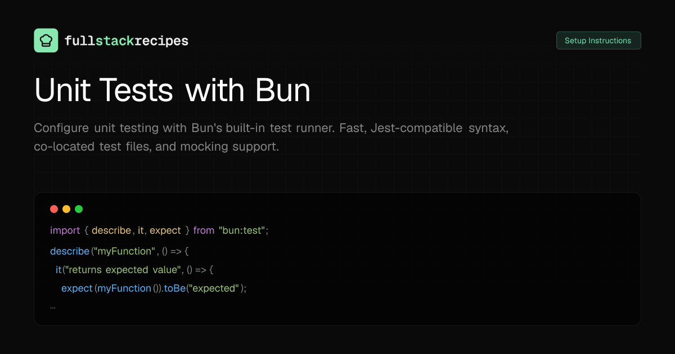675x354 pixels.
Task: Open the fullstackrecipes site title
Action: 127,41
